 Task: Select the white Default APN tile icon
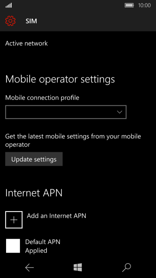[x=13, y=246]
